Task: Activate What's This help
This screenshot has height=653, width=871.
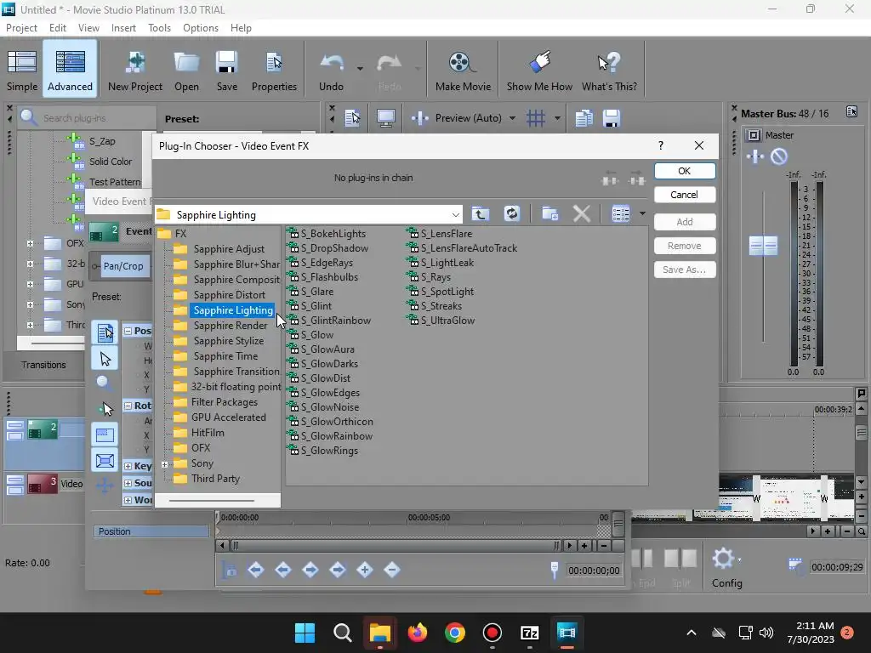Action: pos(609,71)
